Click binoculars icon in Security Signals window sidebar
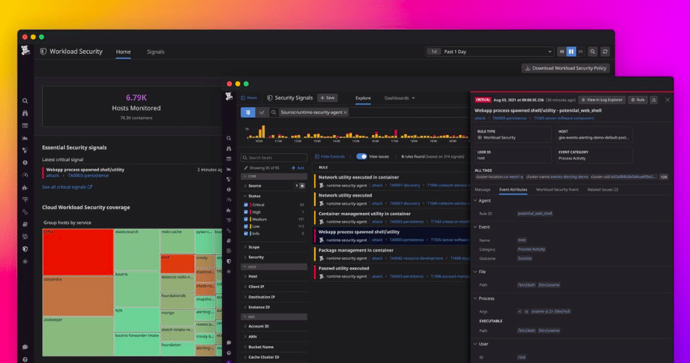Viewport: 690px width, 363px height. click(229, 148)
